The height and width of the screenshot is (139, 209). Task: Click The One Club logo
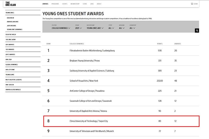[10, 4]
